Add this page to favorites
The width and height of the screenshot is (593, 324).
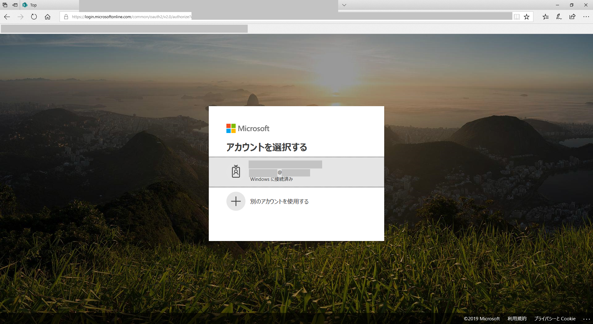(527, 17)
